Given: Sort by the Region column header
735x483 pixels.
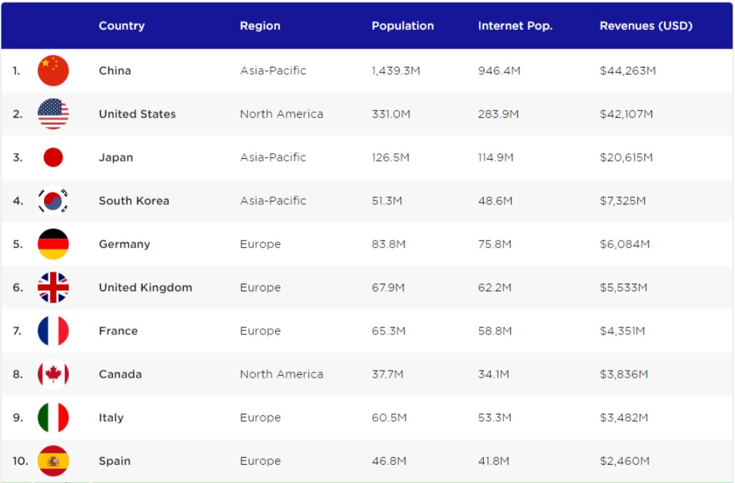Looking at the screenshot, I should (x=260, y=26).
